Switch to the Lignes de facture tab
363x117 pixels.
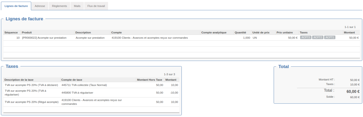coord(16,6)
